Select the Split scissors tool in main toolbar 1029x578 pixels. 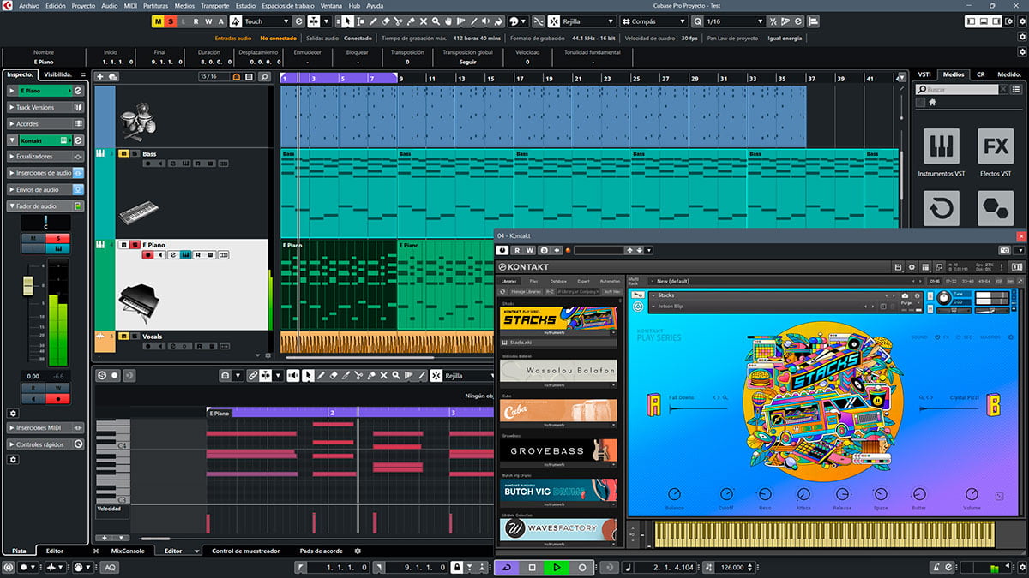point(399,21)
